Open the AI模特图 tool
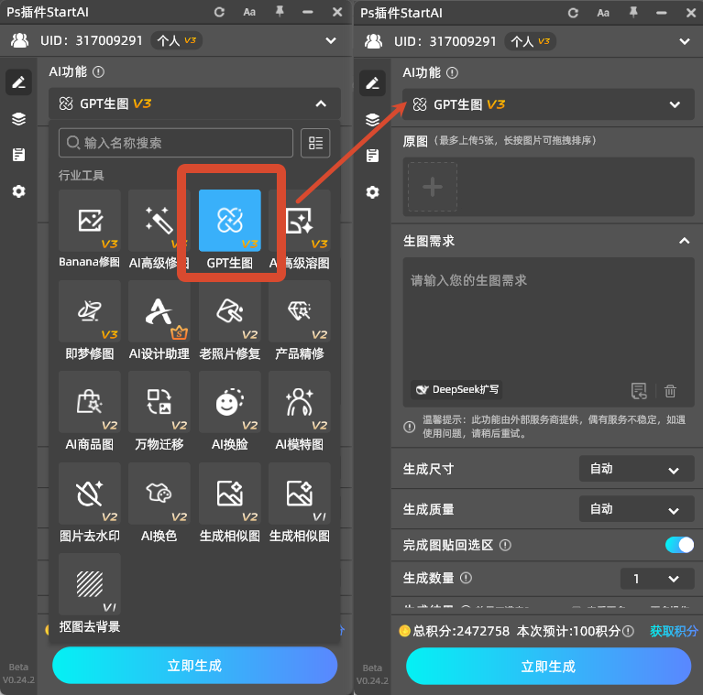Image resolution: width=703 pixels, height=695 pixels. (300, 402)
